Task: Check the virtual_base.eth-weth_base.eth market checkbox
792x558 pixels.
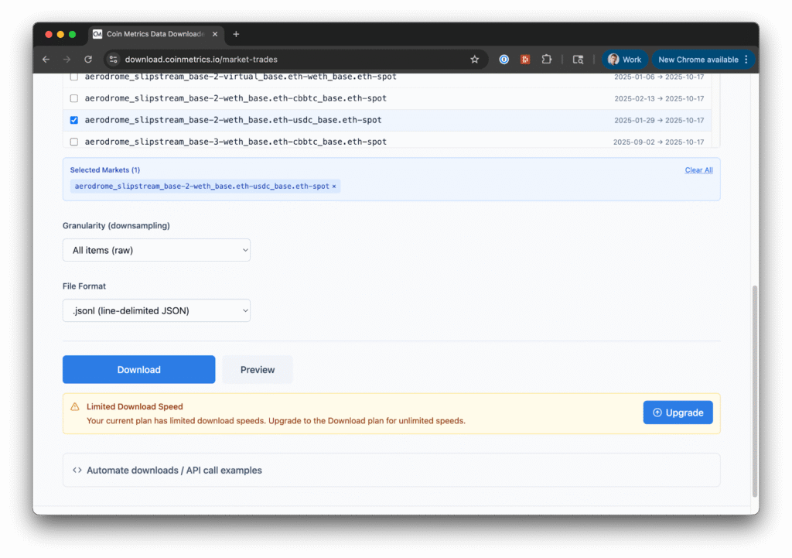Action: pos(74,77)
